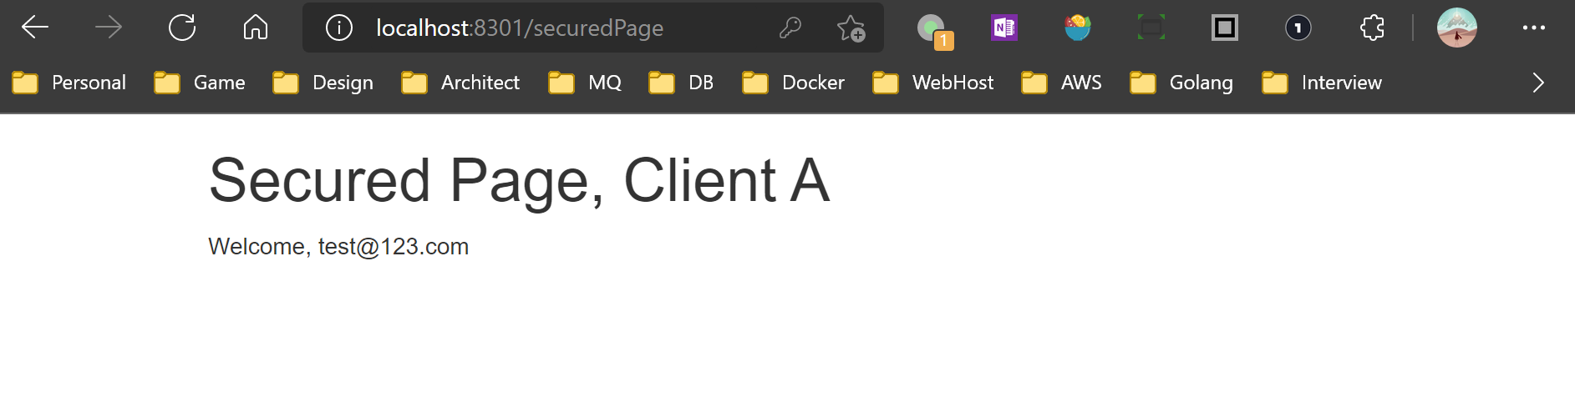Image resolution: width=1575 pixels, height=417 pixels.
Task: Click the browser back arrow
Action: coord(35,28)
